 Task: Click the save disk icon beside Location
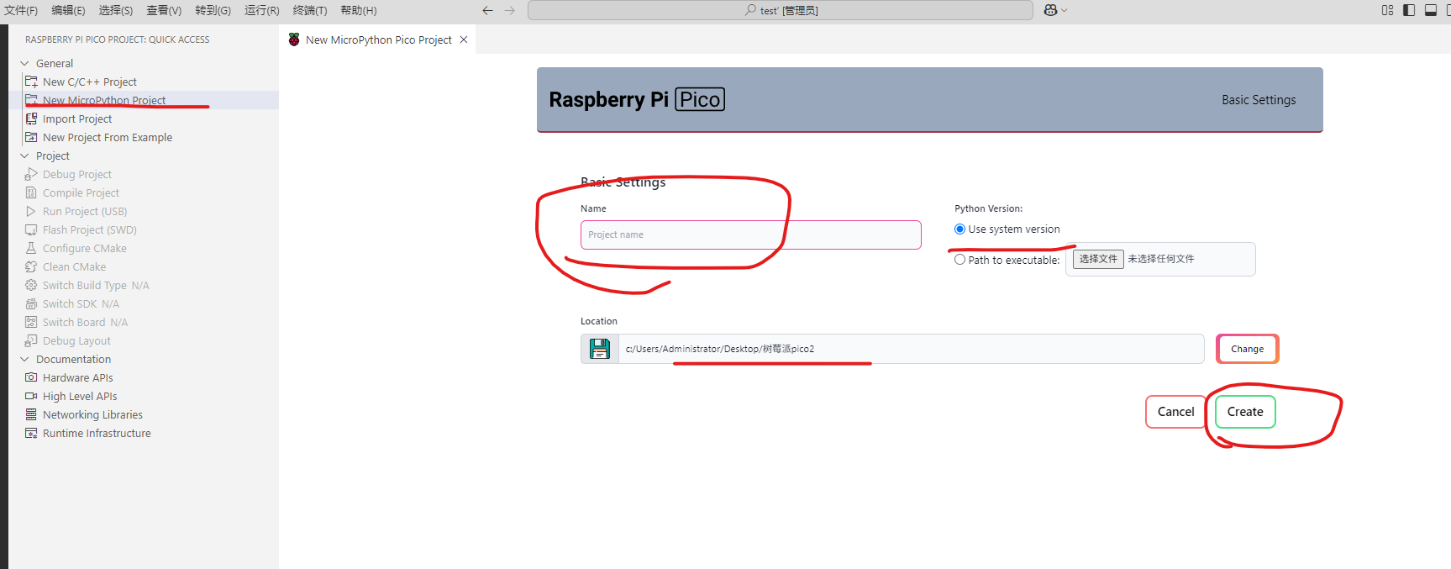[x=600, y=349]
